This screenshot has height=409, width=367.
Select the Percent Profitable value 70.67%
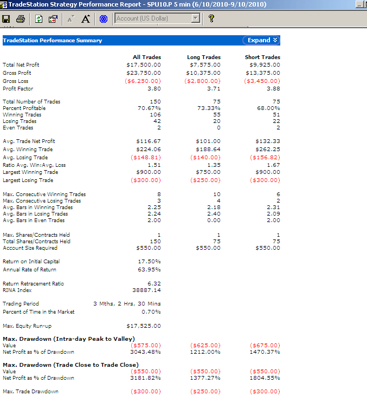coord(149,108)
